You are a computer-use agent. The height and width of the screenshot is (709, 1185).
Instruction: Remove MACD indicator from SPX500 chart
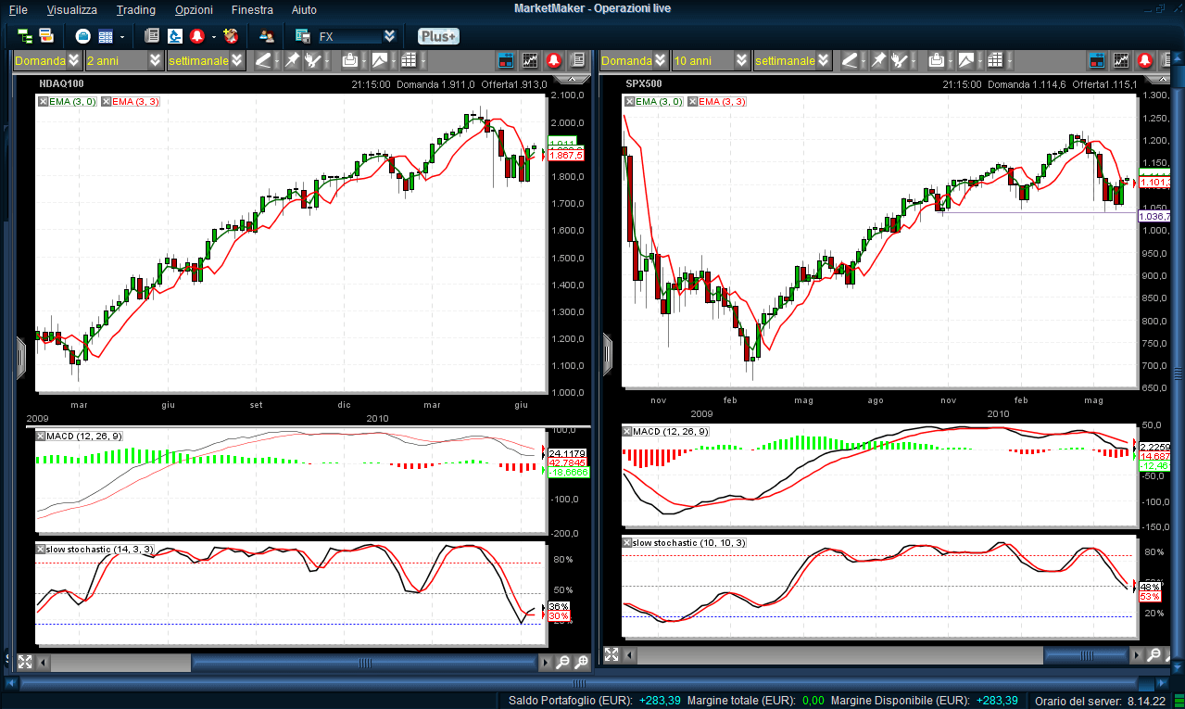[629, 432]
